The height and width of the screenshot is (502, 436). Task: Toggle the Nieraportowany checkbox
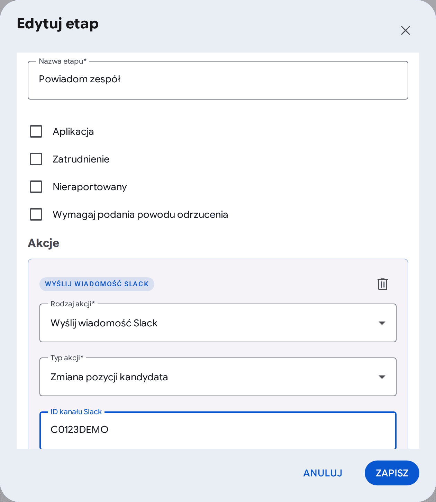36,187
